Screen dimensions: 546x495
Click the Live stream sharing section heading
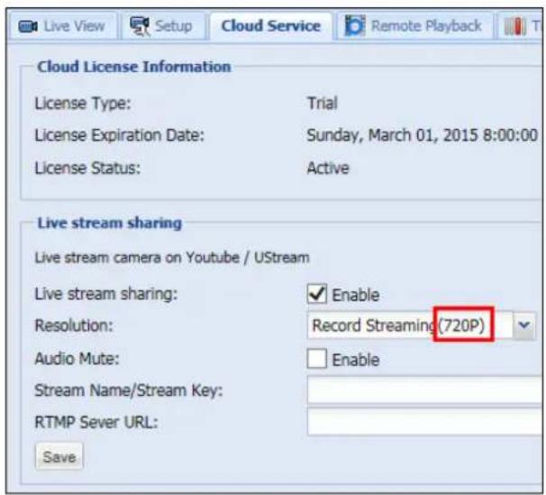(110, 224)
